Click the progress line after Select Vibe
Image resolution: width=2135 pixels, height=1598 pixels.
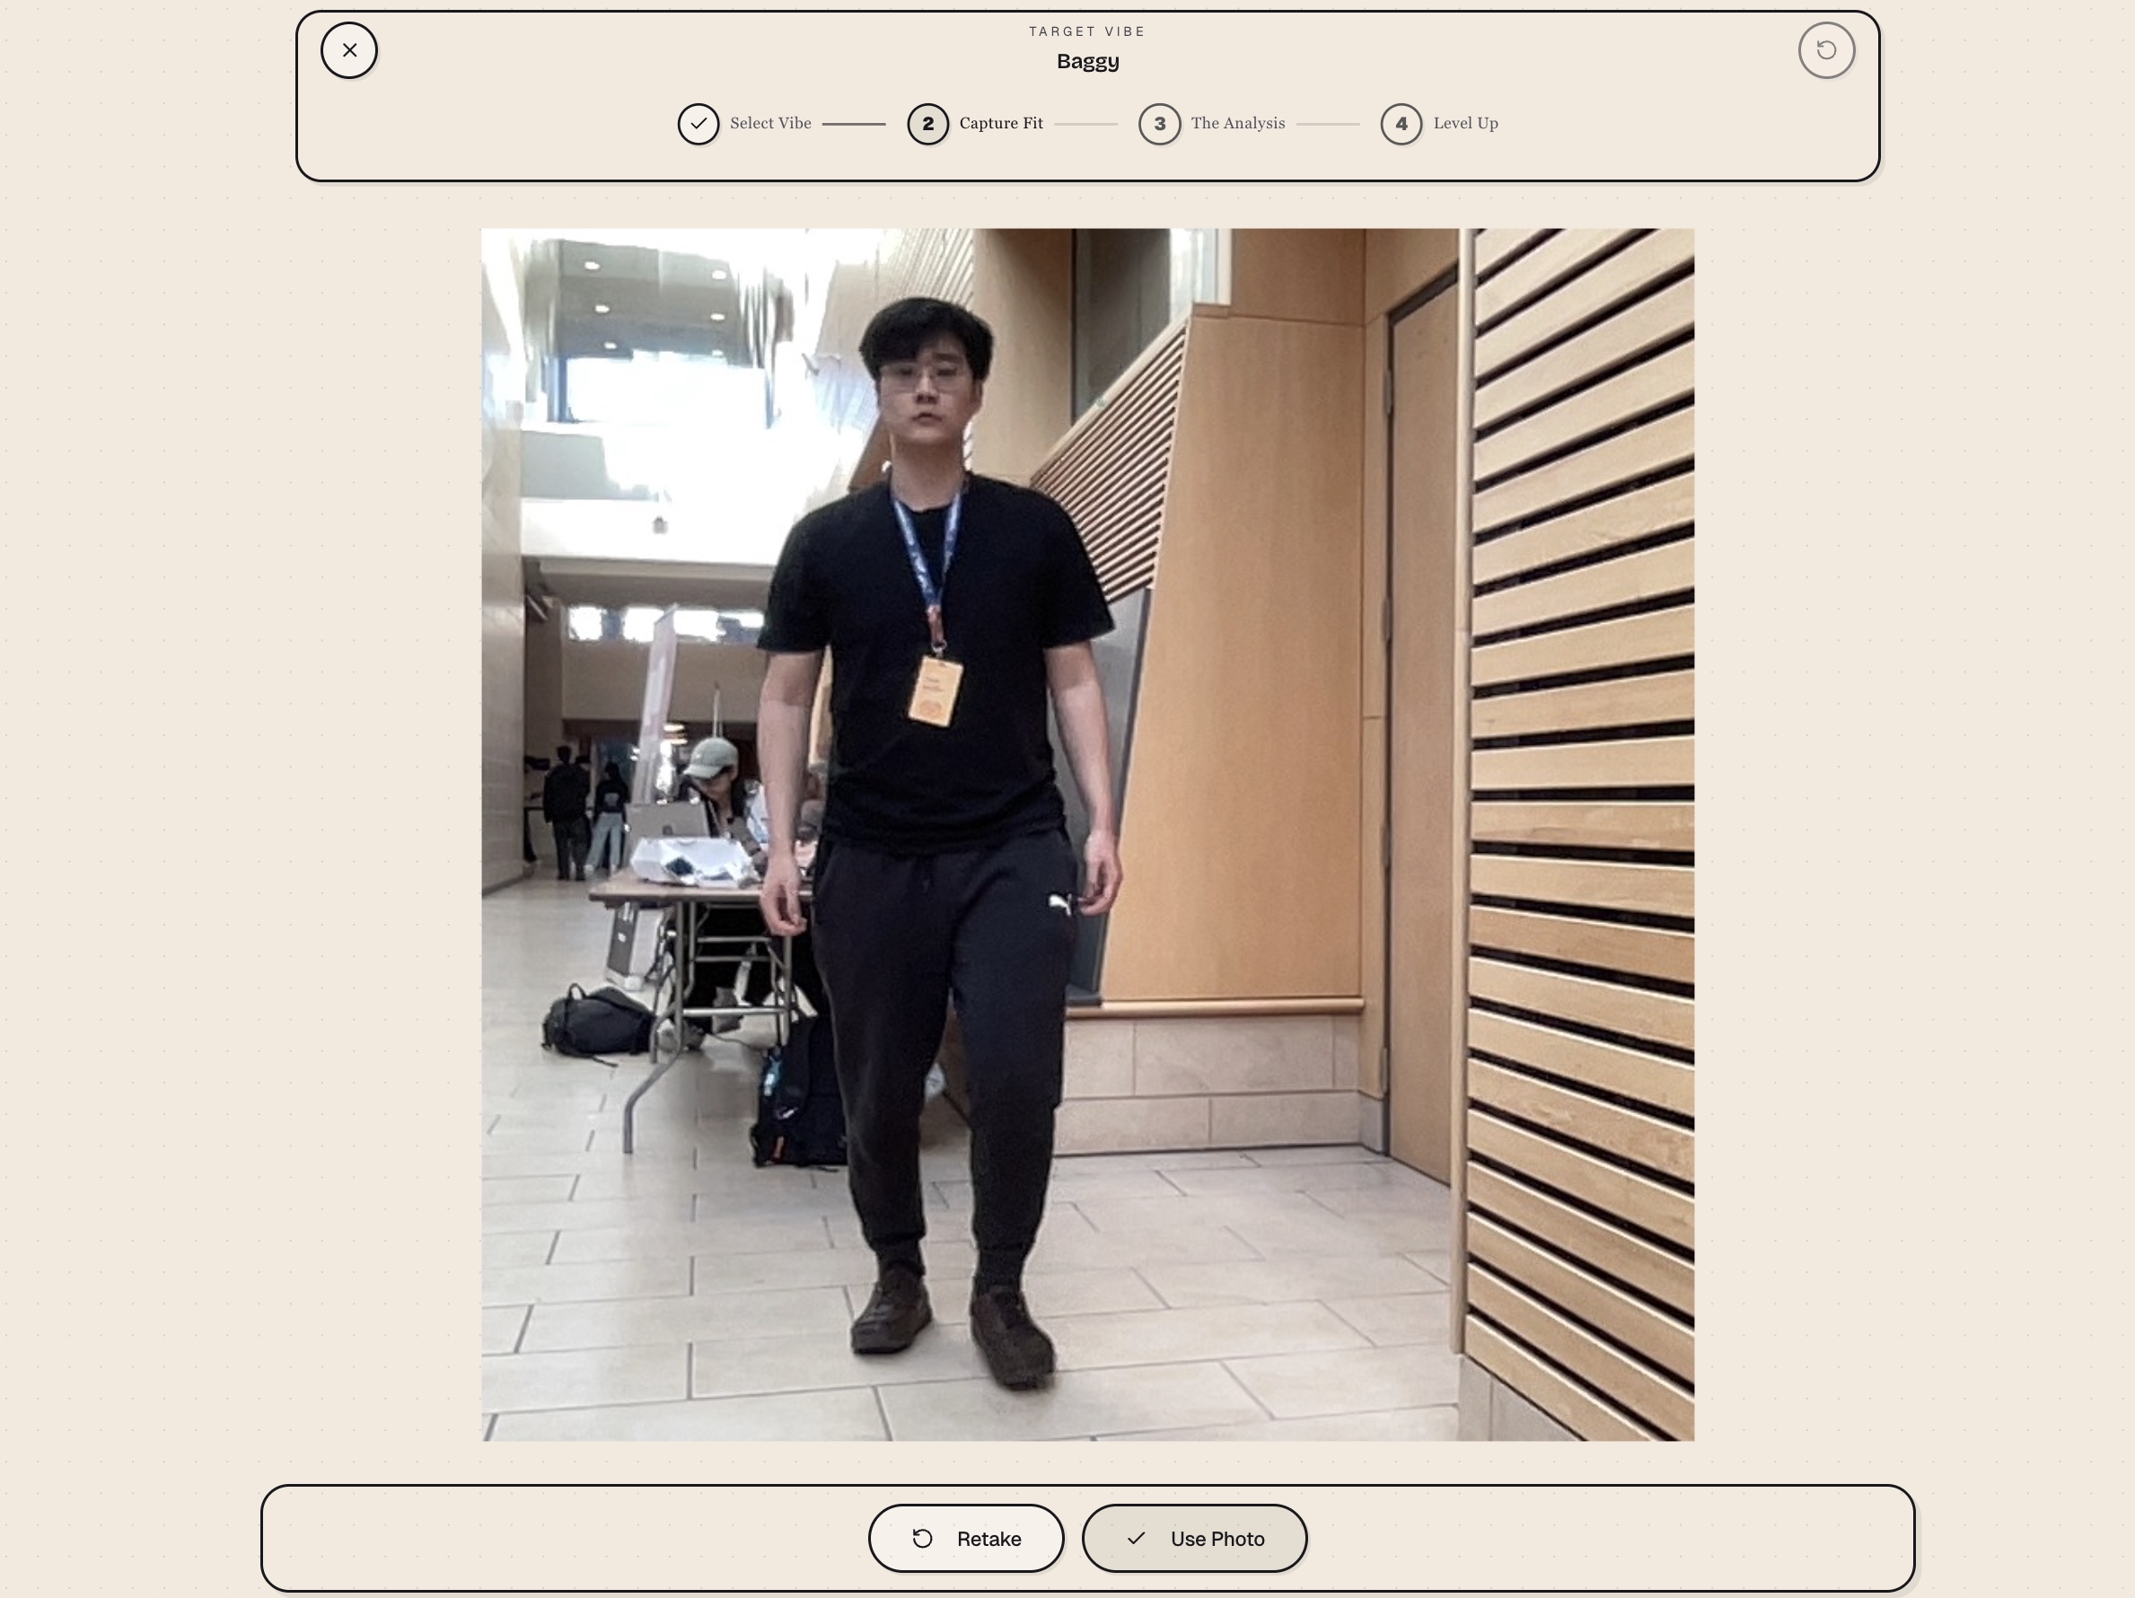853,124
